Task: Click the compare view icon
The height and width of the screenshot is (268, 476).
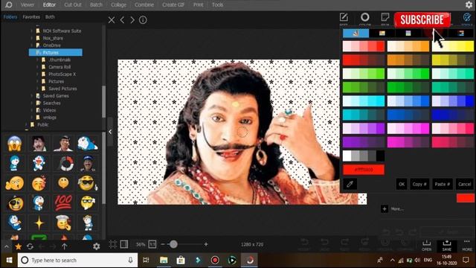Action: click(x=124, y=244)
